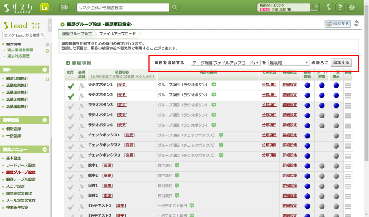The height and width of the screenshot is (217, 369).
Task: Open the データ項目(ファイルアップロード) dropdown
Action: tap(225, 63)
